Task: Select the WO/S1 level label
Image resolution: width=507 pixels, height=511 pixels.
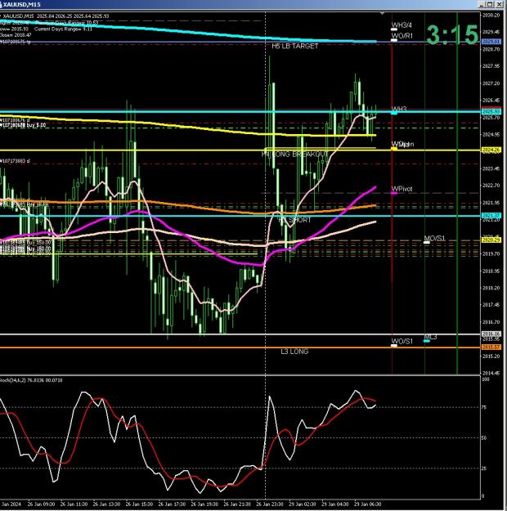Action: click(x=402, y=341)
